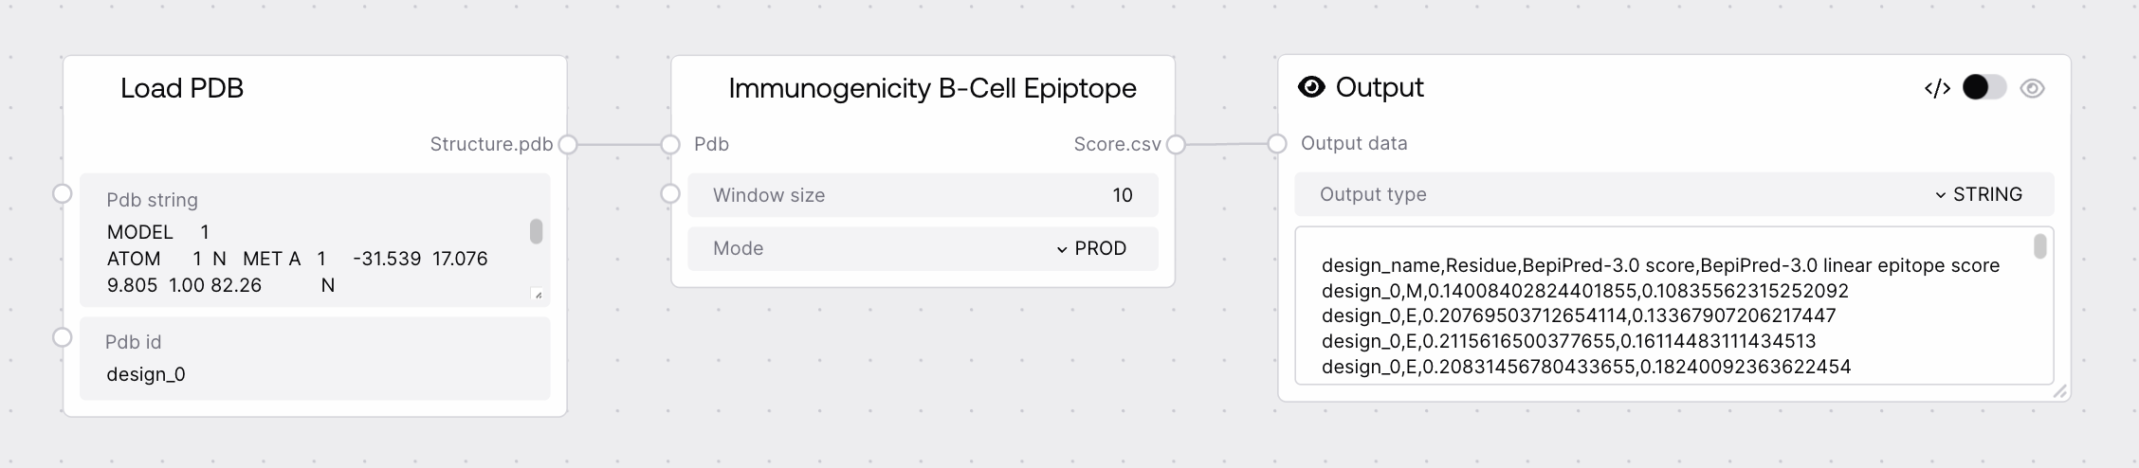Screen dimensions: 2139x468
Task: Open the Mode PROD dropdown
Action: [x=1091, y=248]
